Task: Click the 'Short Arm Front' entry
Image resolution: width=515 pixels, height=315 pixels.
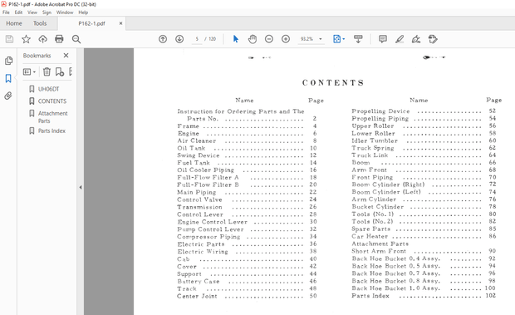Action: click(379, 251)
